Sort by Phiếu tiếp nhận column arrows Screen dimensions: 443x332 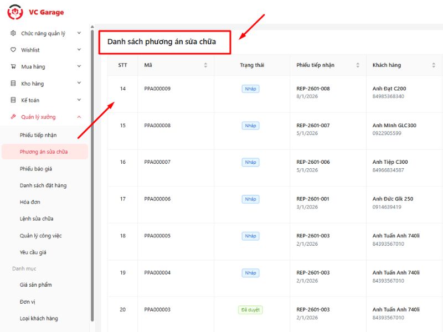tap(357, 65)
